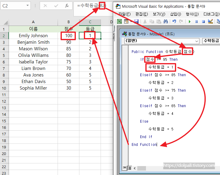Click the Insert UserForm icon in VBA toolbar

[126, 21]
